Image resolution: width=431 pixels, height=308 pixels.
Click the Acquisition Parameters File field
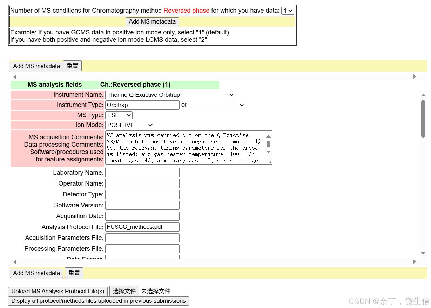tap(142, 238)
